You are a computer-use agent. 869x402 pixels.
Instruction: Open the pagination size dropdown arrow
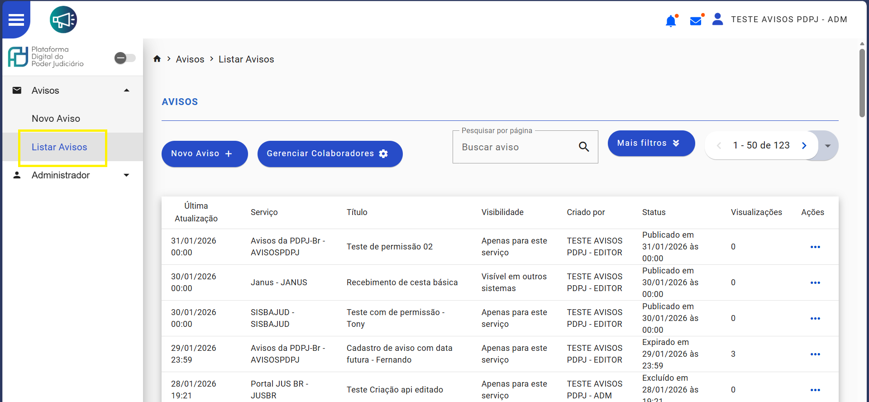click(828, 146)
